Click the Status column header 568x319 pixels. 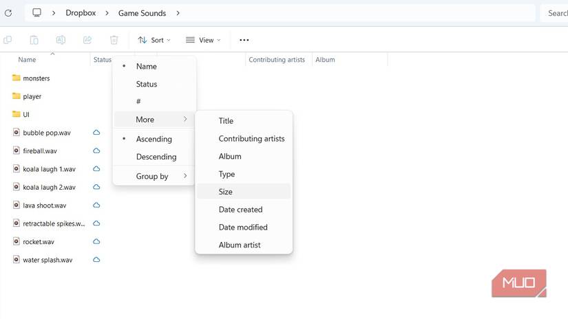tap(102, 60)
